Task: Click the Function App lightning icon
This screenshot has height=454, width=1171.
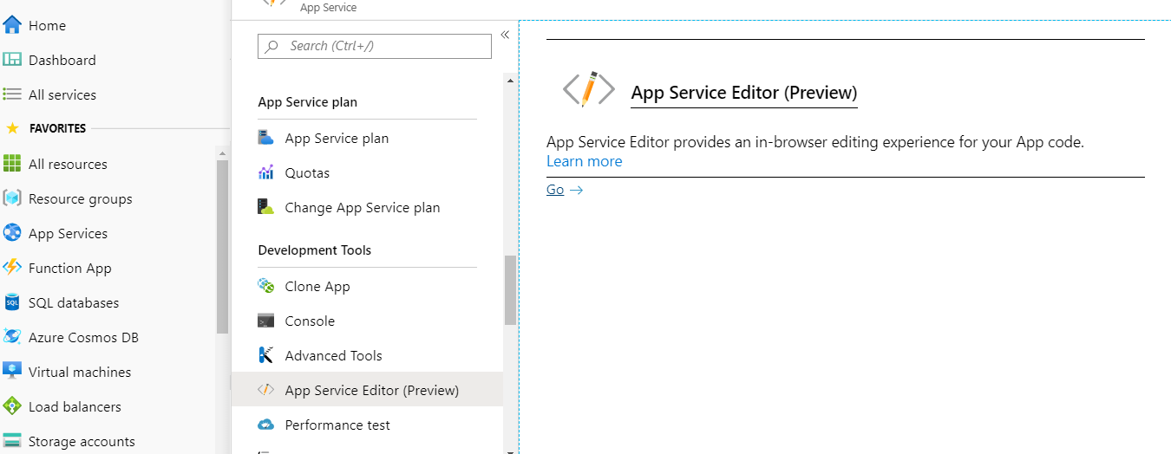Action: [x=12, y=268]
